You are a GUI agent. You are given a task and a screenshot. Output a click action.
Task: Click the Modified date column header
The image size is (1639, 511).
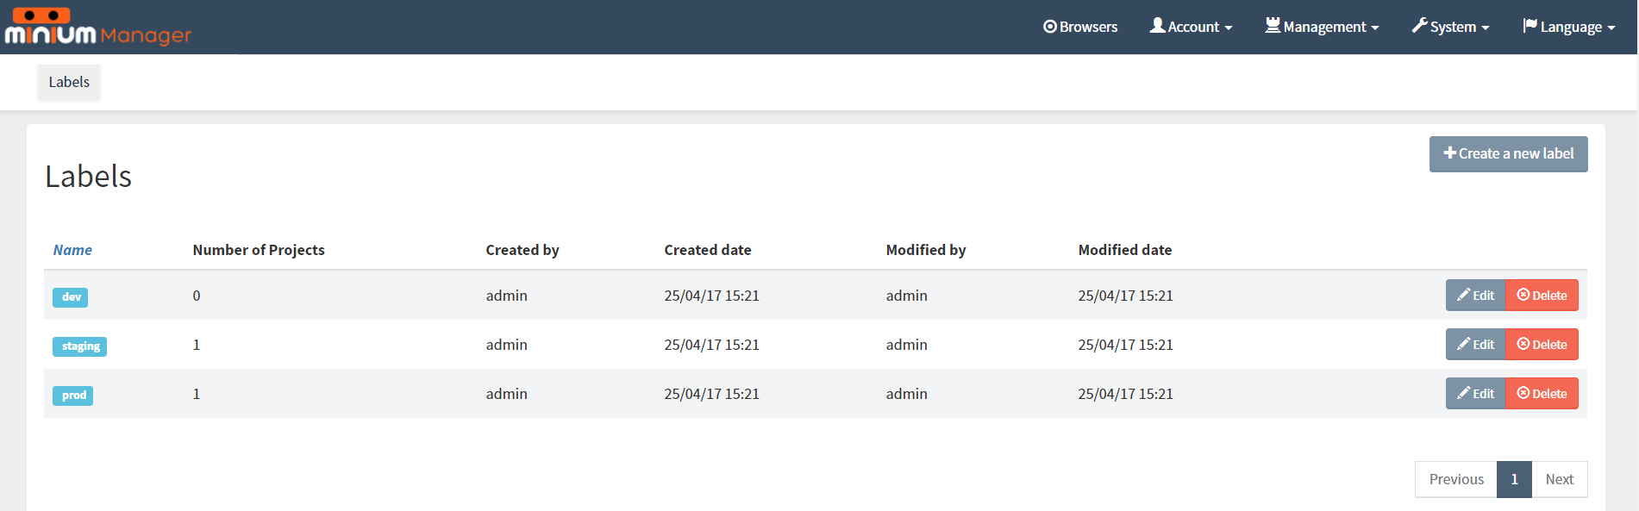pos(1125,250)
